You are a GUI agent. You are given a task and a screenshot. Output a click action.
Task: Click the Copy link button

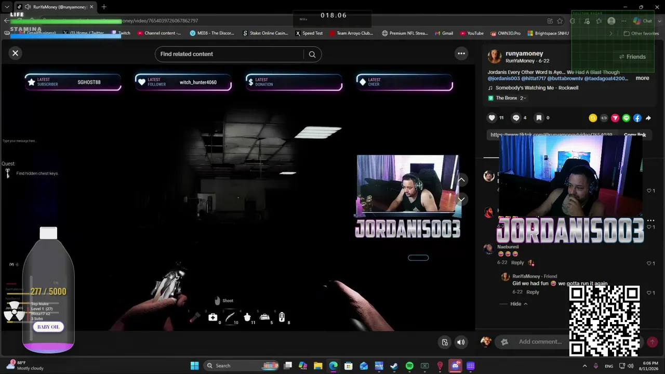click(635, 135)
